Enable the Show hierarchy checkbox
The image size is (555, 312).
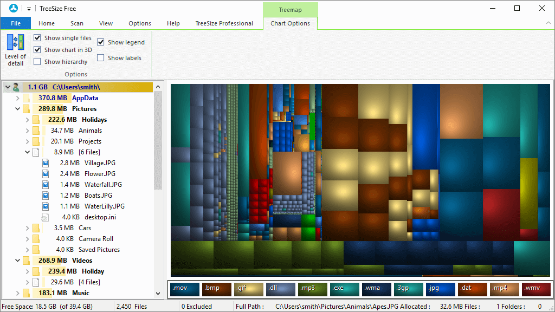point(37,61)
